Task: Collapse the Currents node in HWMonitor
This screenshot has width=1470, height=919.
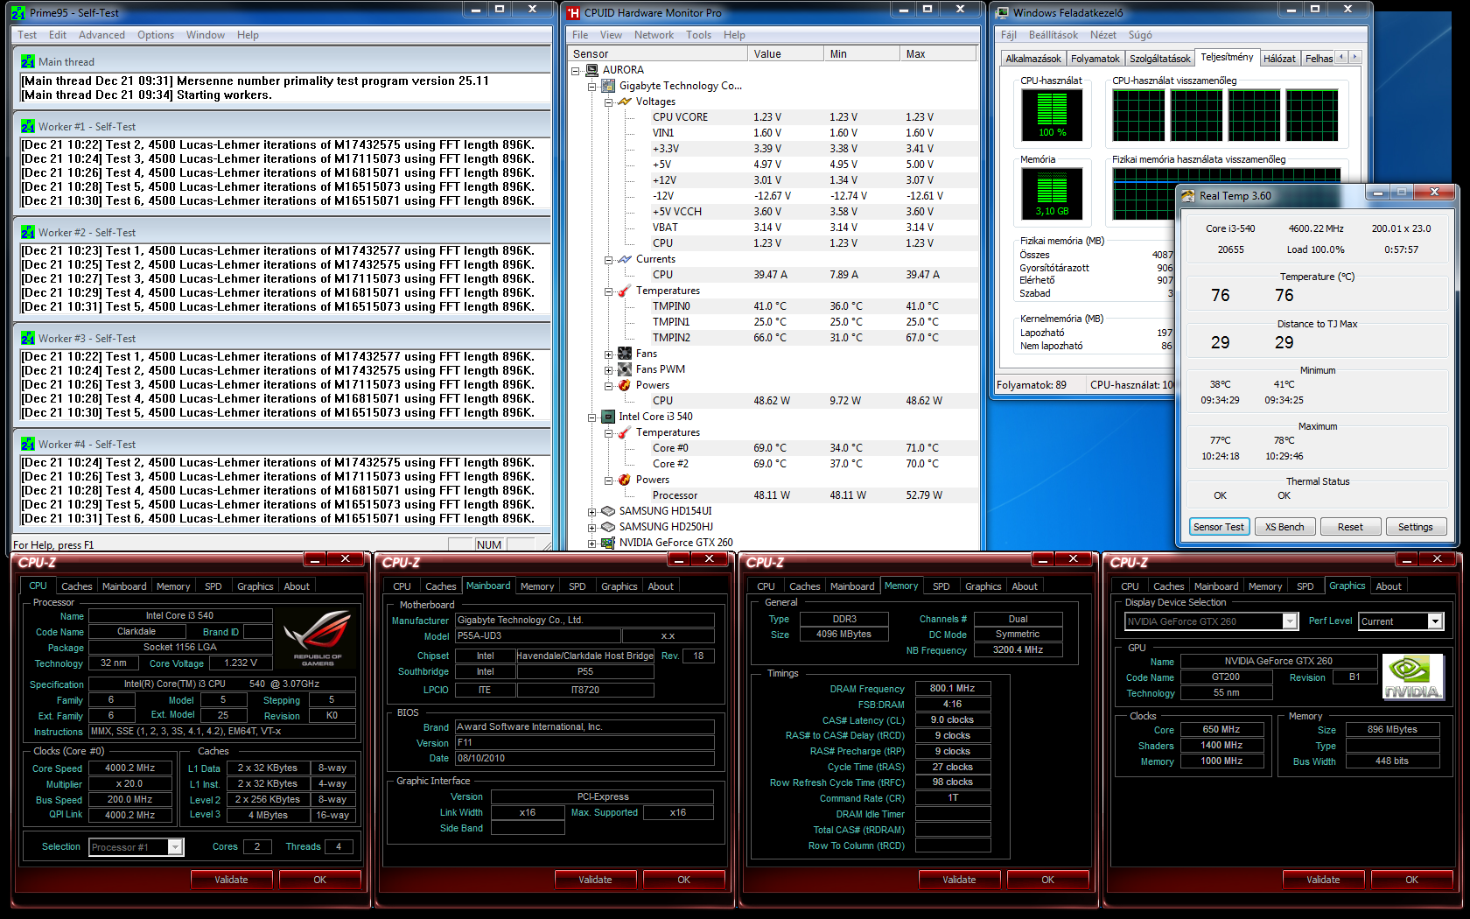Action: tap(609, 260)
